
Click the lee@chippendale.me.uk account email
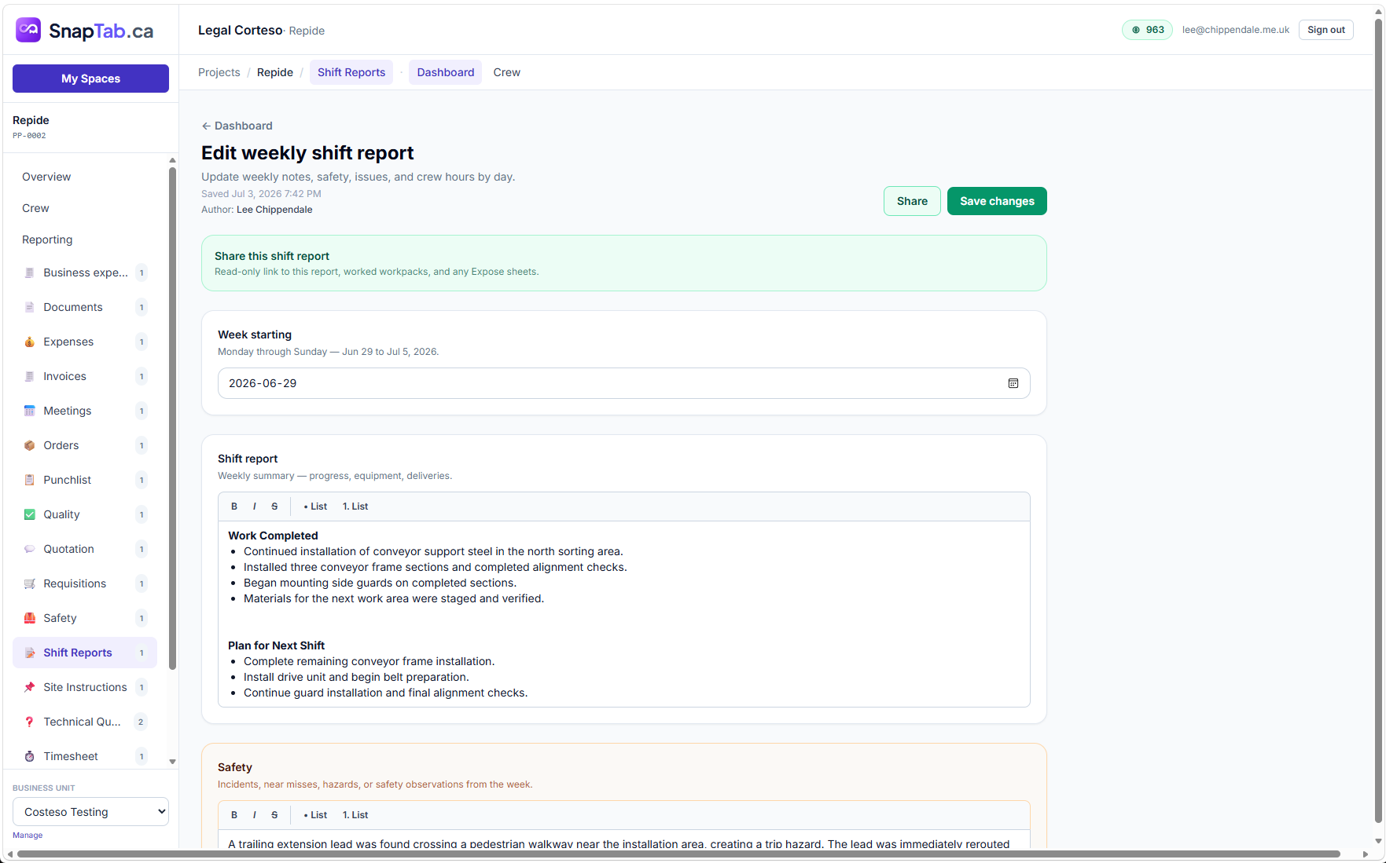[1236, 30]
